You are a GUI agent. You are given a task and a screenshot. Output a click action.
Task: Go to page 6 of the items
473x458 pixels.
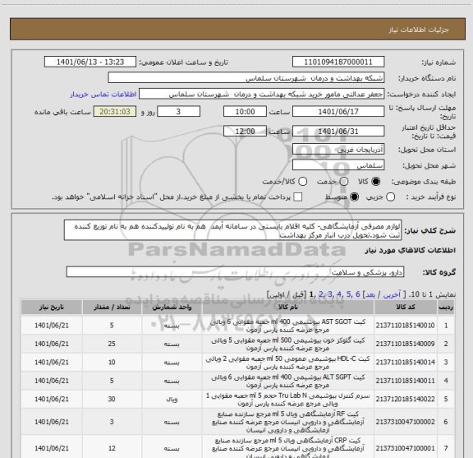pyautogui.click(x=358, y=294)
